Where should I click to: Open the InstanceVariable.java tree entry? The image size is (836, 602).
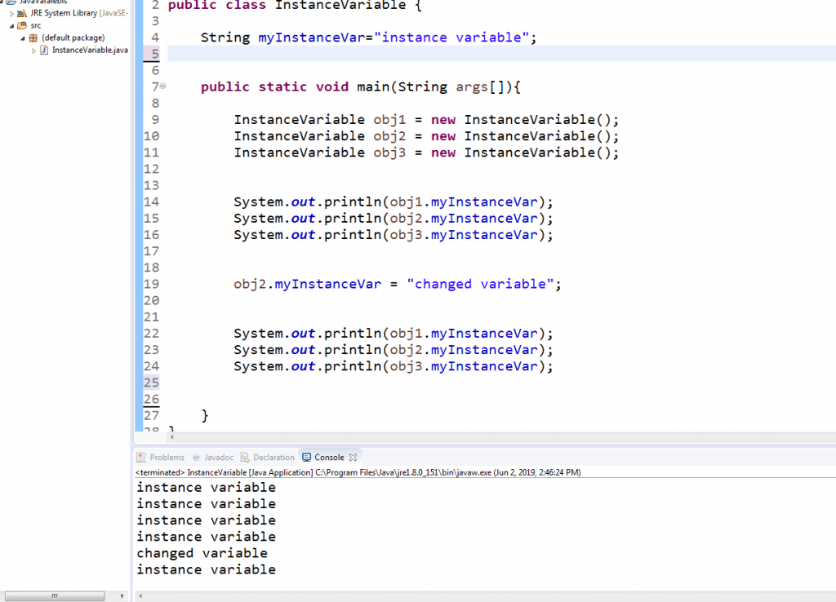90,50
